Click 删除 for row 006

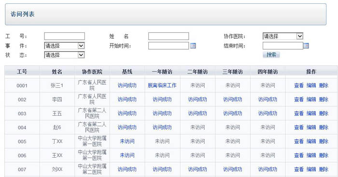(x=324, y=155)
